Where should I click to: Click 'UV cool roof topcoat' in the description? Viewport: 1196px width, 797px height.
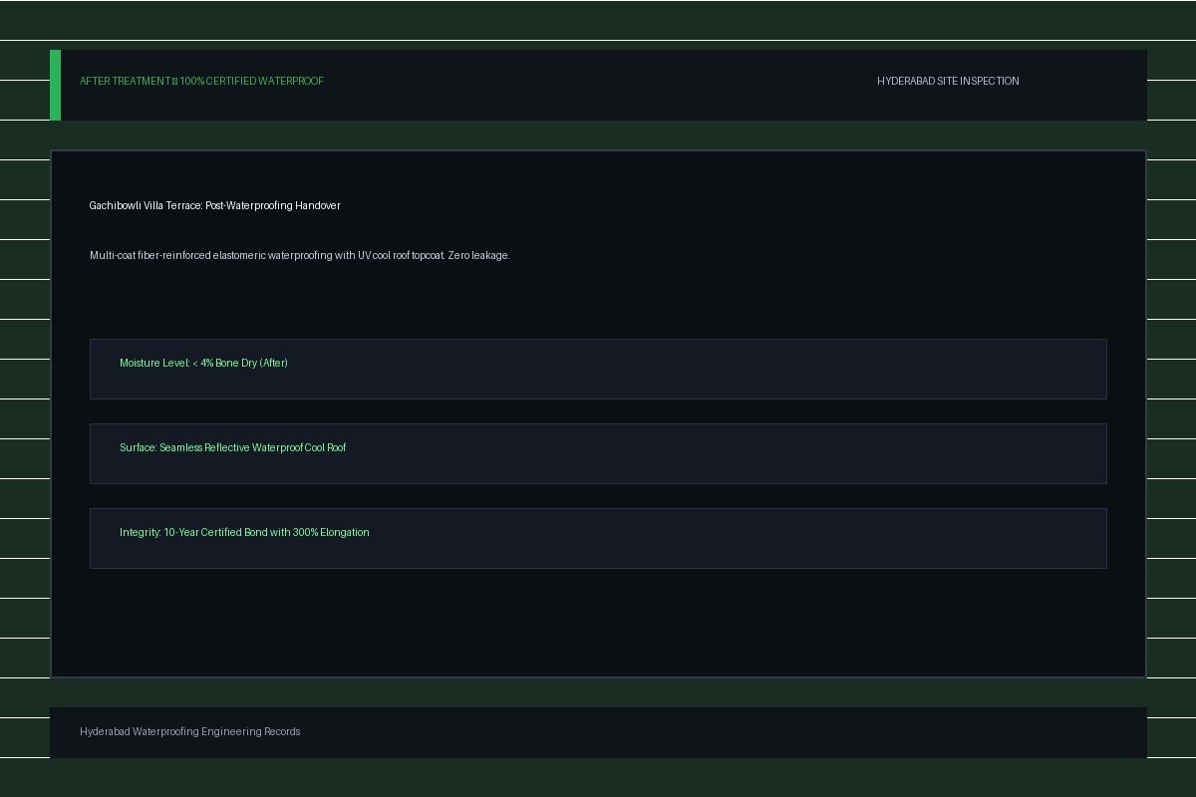pyautogui.click(x=401, y=255)
